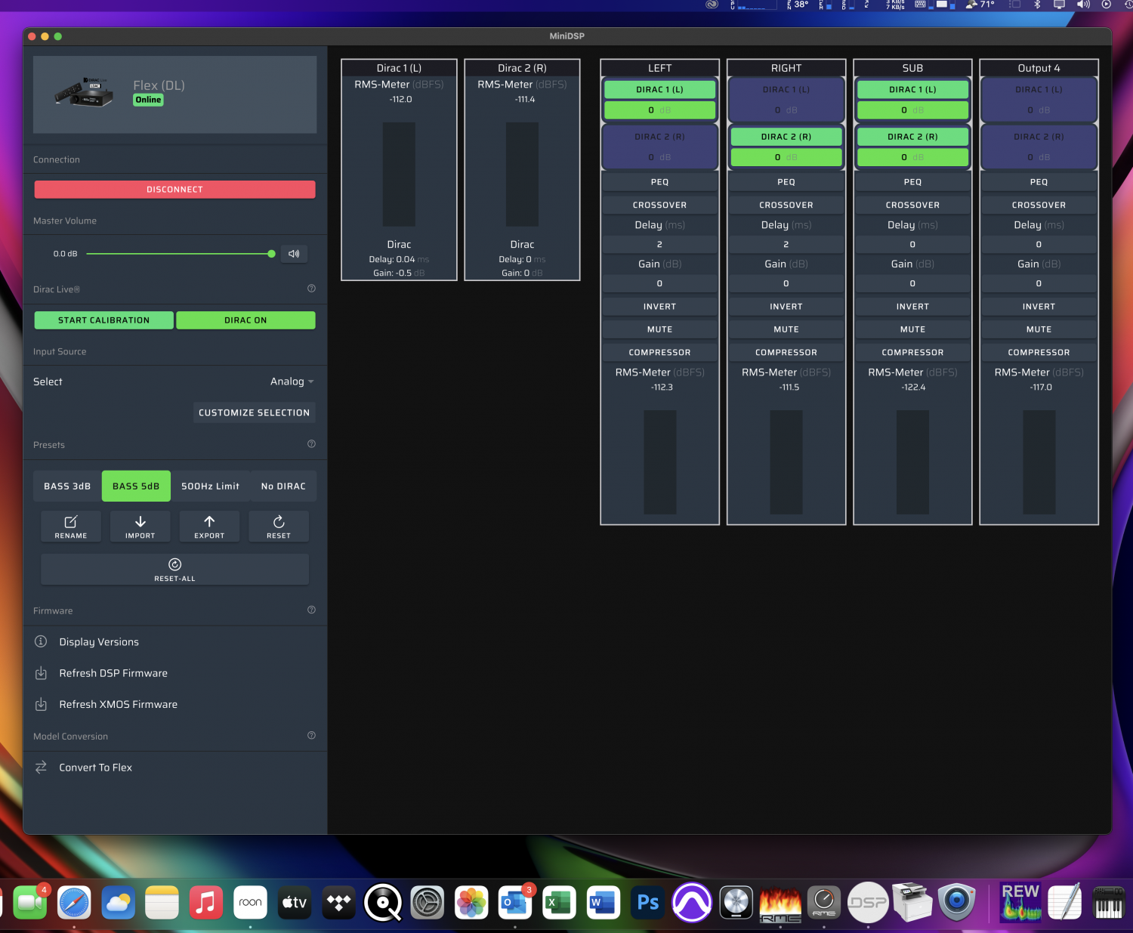Toggle DIRAC 2 (R) routing on RIGHT output
Image resolution: width=1133 pixels, height=933 pixels.
click(x=786, y=137)
